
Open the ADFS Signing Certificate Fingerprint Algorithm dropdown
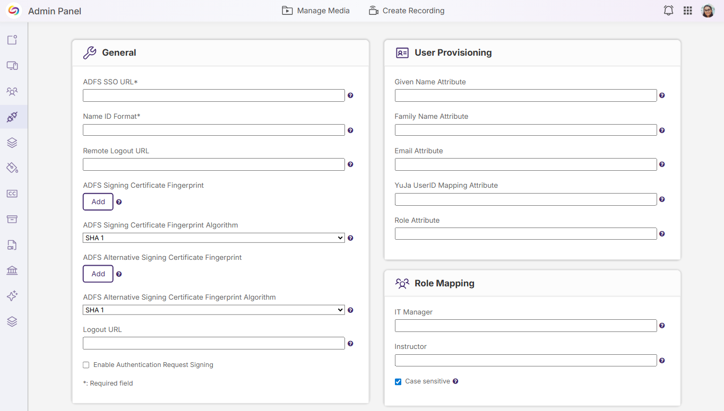pyautogui.click(x=213, y=238)
